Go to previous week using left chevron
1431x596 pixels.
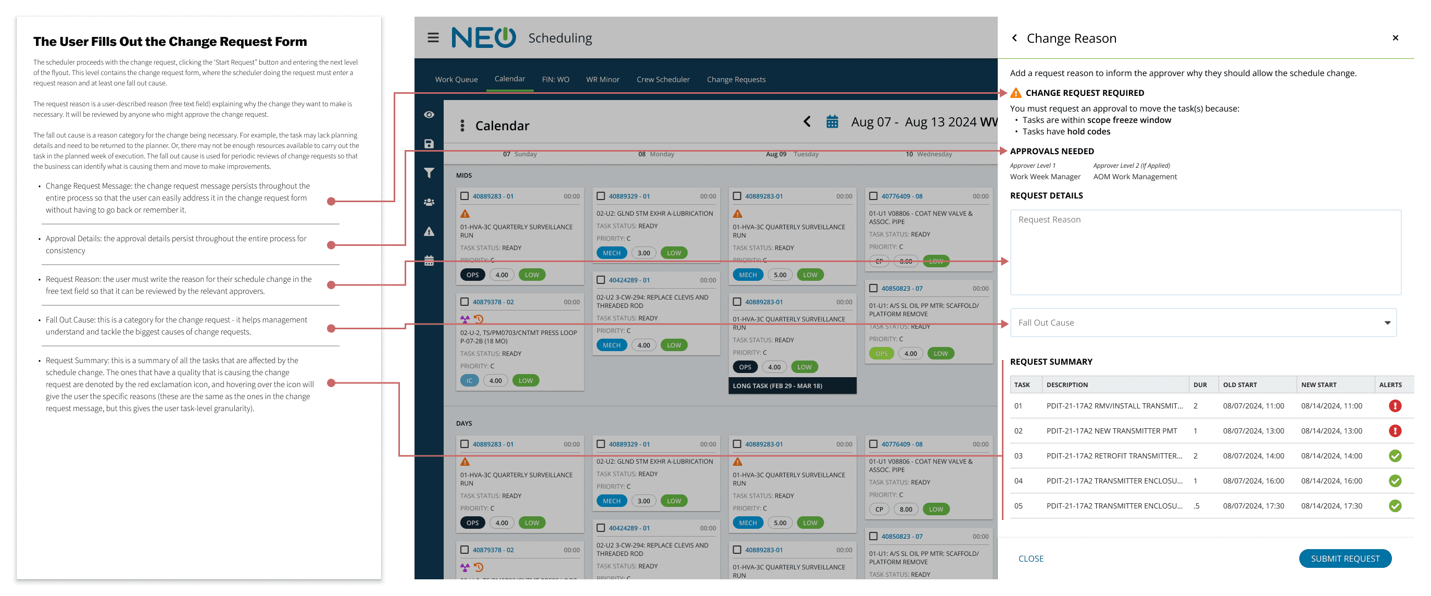(x=807, y=122)
